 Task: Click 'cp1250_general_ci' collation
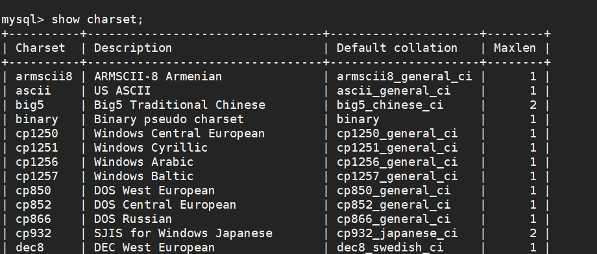397,133
